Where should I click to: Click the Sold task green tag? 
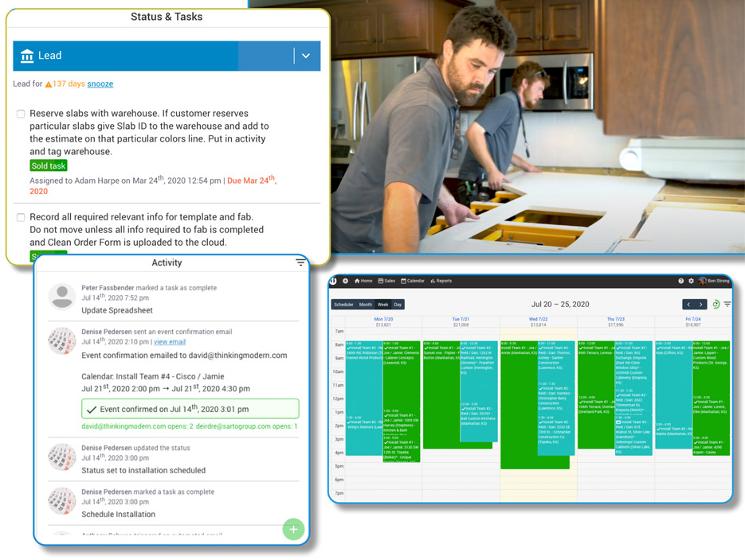[x=49, y=165]
